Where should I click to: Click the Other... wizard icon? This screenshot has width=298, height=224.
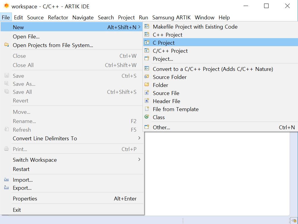(147, 127)
